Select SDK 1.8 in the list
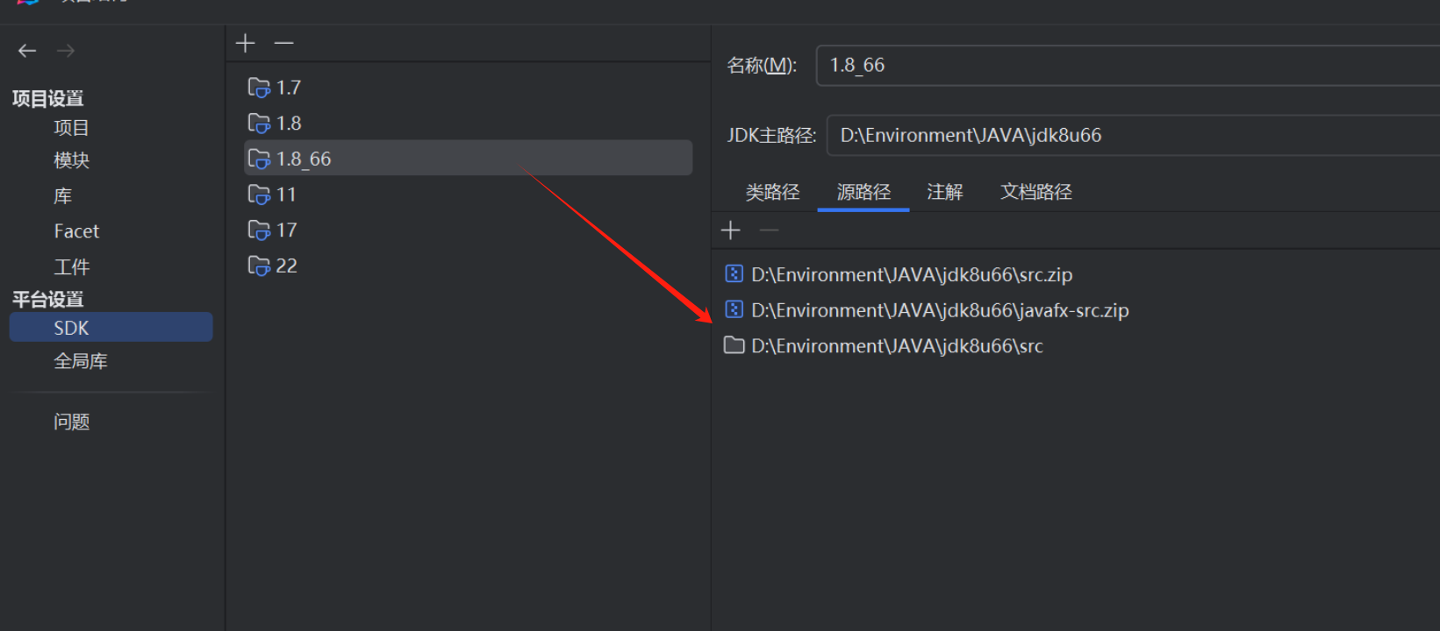 (x=468, y=124)
